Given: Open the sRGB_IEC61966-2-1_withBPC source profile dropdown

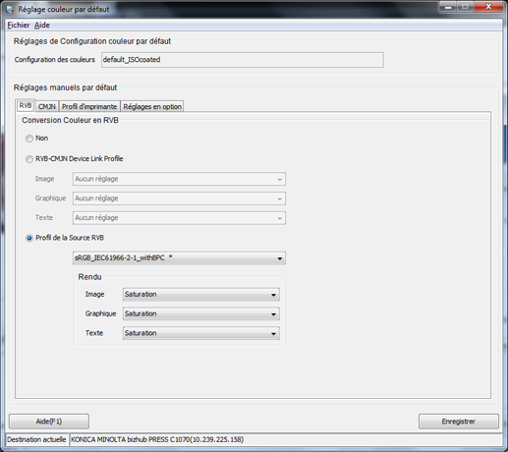Looking at the screenshot, I should [179, 258].
